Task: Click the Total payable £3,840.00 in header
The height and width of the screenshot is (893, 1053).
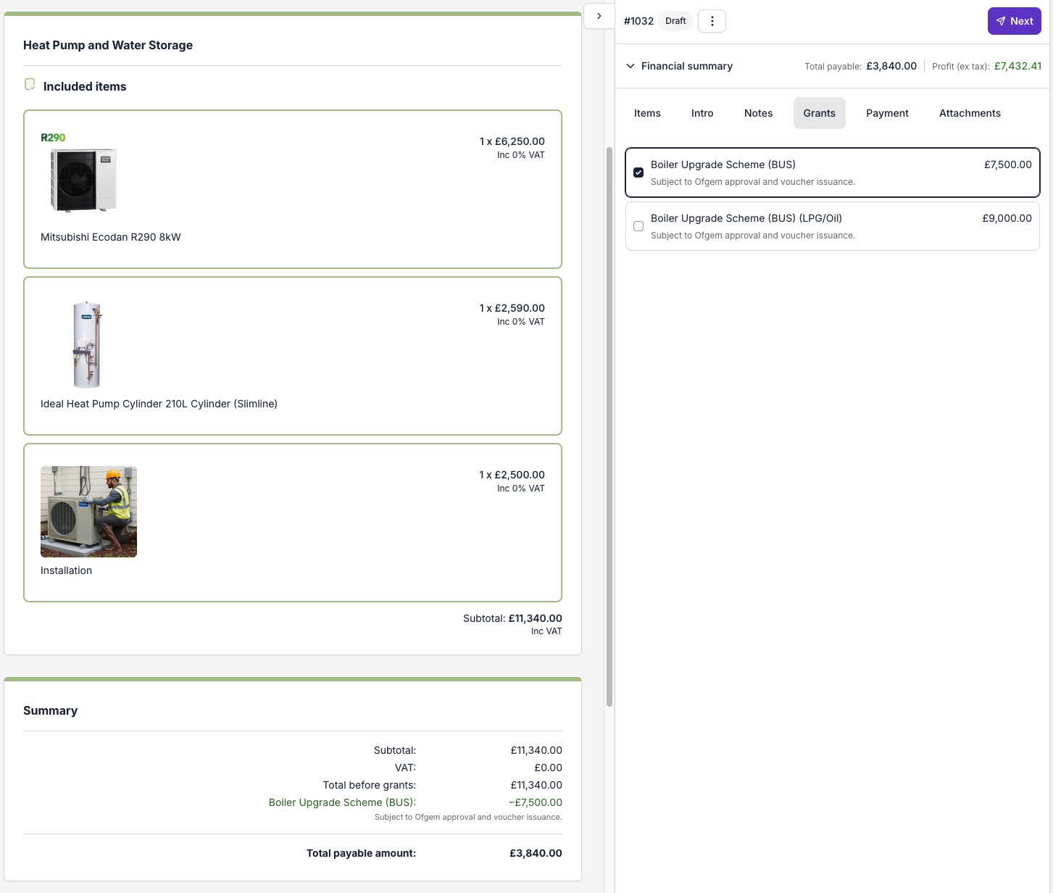Action: tap(891, 66)
